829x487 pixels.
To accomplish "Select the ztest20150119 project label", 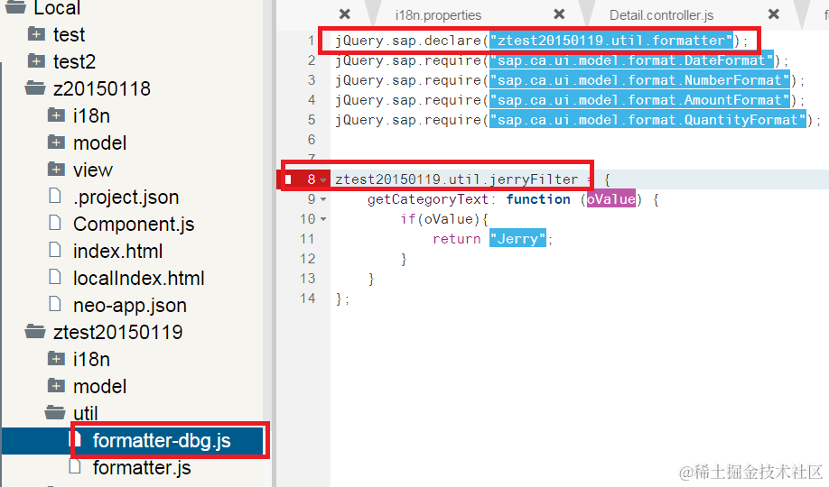I will (118, 332).
